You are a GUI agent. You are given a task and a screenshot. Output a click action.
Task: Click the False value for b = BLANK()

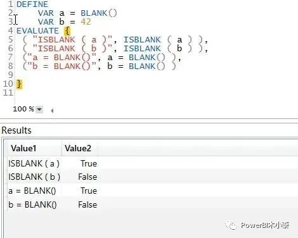[x=87, y=204]
